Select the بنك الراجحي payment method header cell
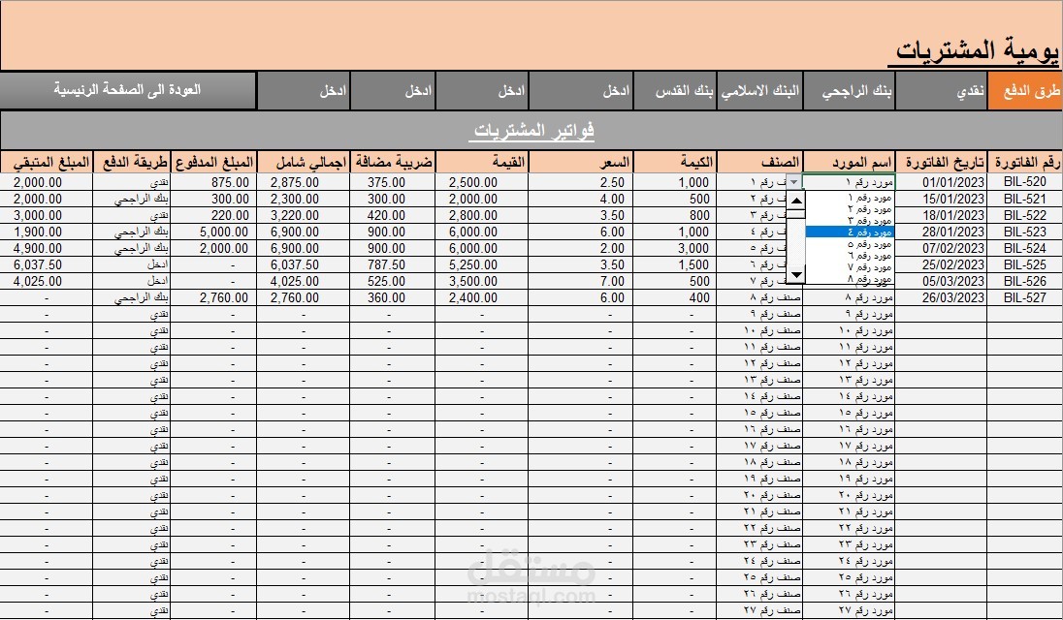Image resolution: width=1063 pixels, height=620 pixels. coord(849,91)
